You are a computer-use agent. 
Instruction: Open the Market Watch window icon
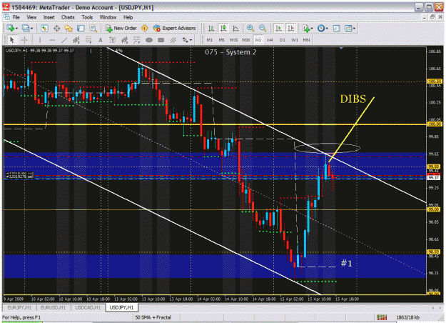click(x=44, y=28)
